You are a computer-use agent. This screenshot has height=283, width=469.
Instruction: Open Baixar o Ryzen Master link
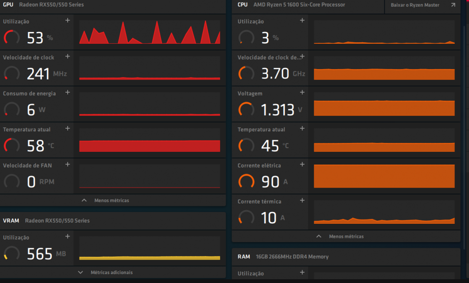coord(415,5)
